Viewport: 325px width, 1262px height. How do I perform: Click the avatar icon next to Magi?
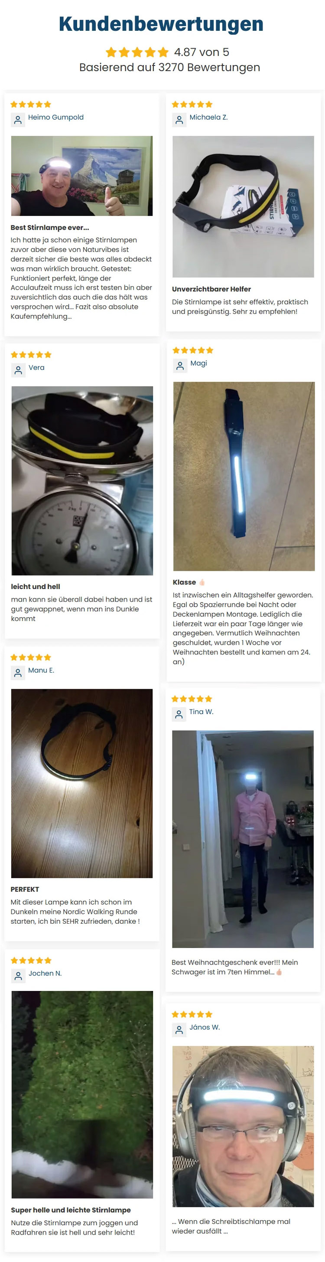pyautogui.click(x=180, y=366)
